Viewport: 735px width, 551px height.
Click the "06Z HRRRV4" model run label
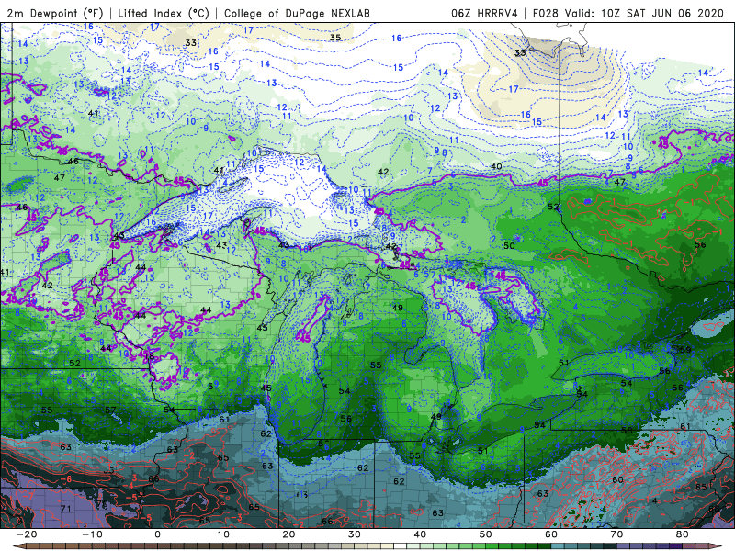484,13
